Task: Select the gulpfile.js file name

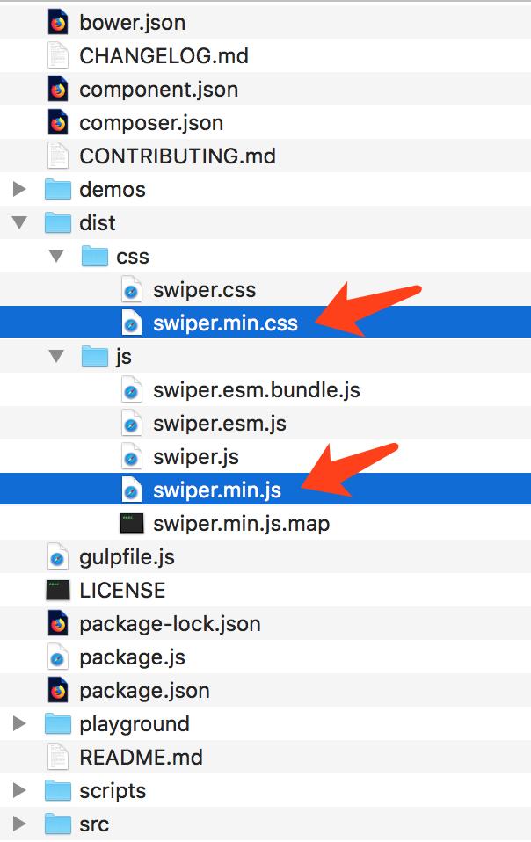Action: [127, 558]
